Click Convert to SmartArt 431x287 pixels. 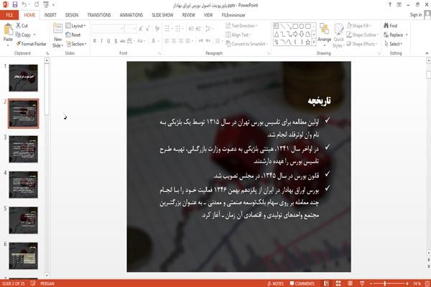coord(246,44)
